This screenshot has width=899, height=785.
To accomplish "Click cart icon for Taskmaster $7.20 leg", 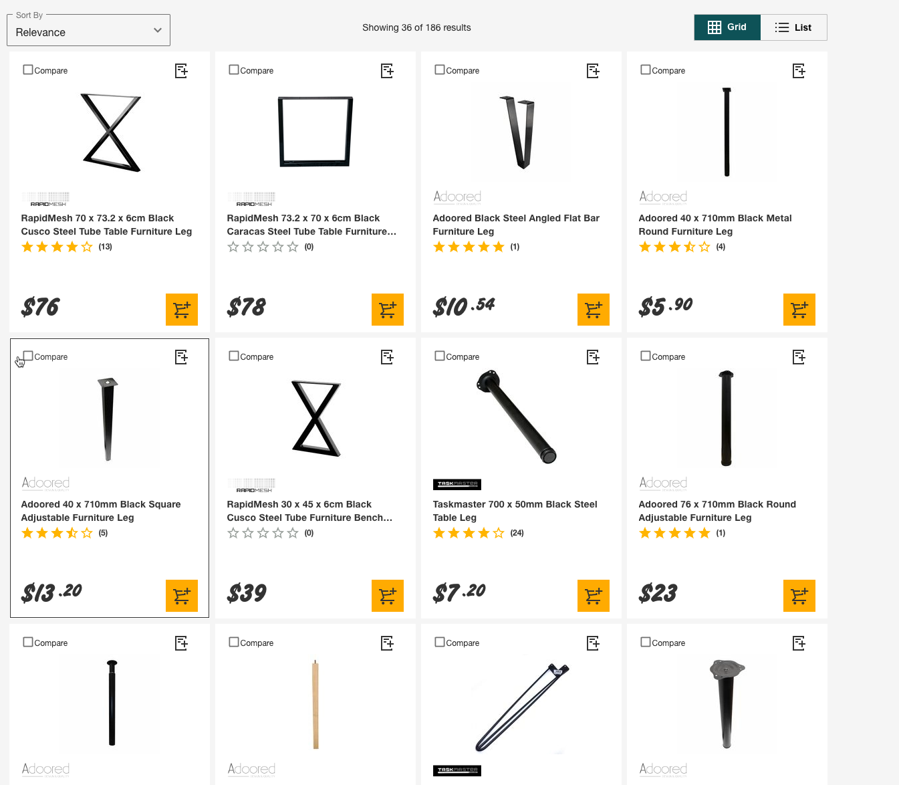I will pos(594,596).
